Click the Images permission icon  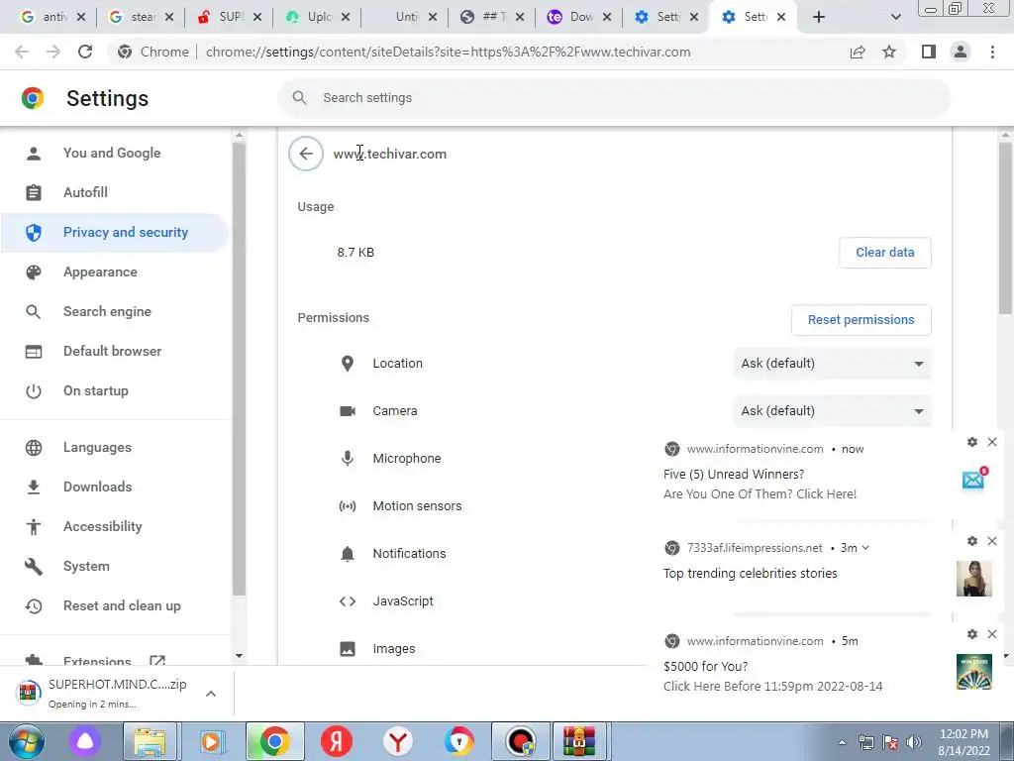348,648
